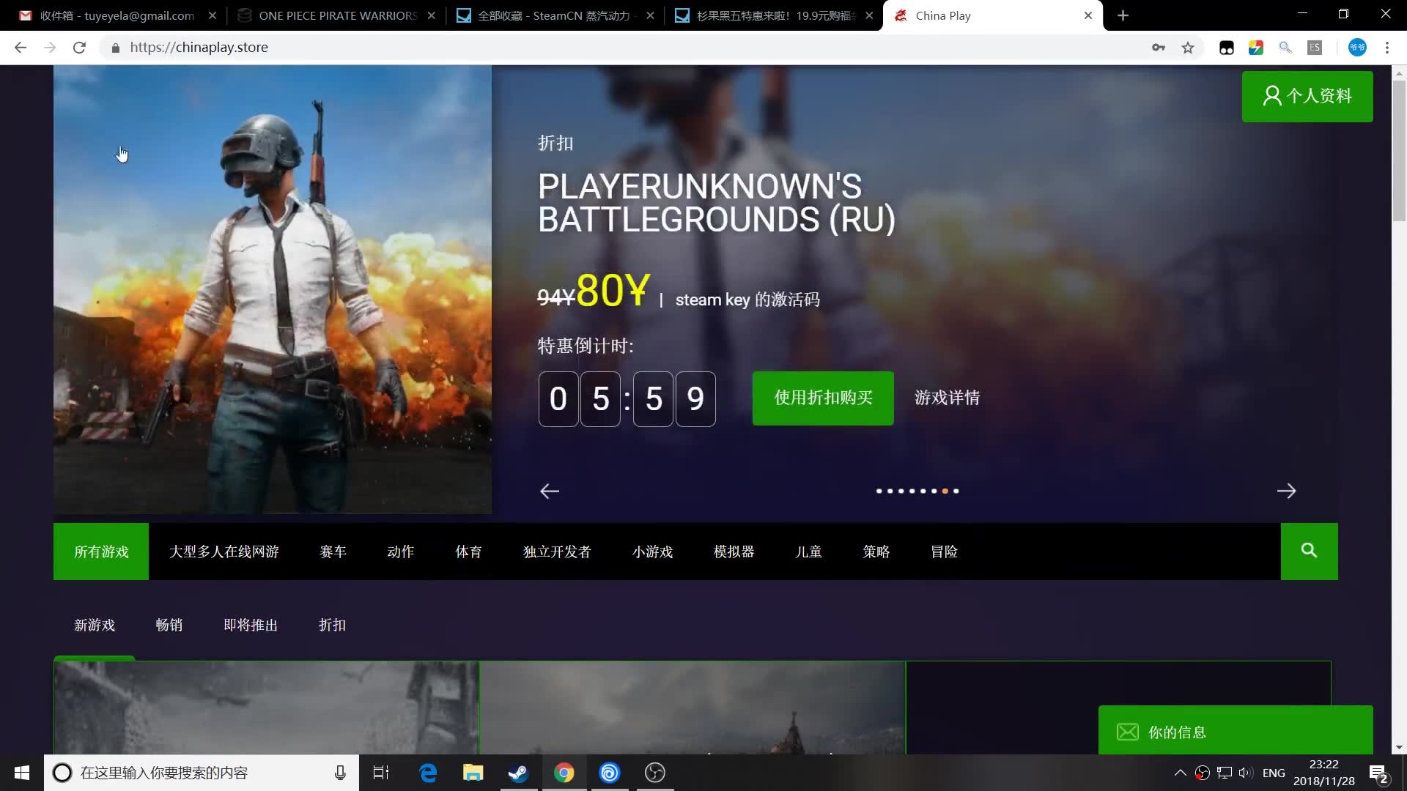The height and width of the screenshot is (791, 1407).
Task: Select the 模拟器 simulator category
Action: 734,552
